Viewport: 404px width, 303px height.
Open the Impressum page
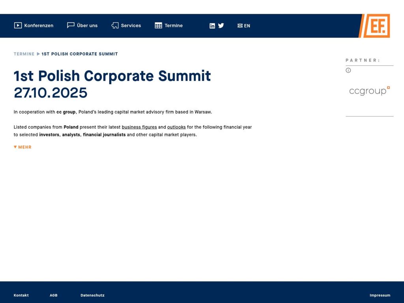[x=380, y=295]
